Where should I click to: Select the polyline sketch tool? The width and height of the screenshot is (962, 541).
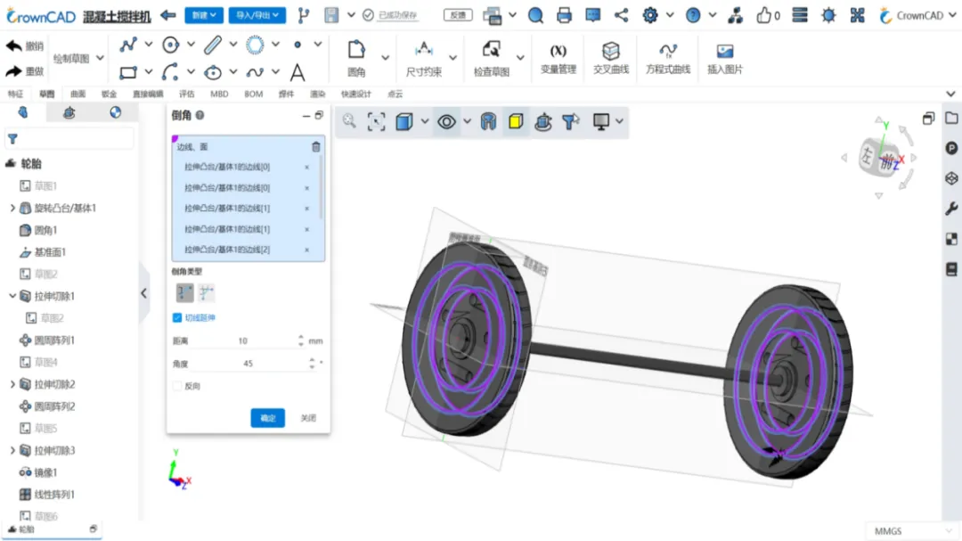(x=128, y=45)
